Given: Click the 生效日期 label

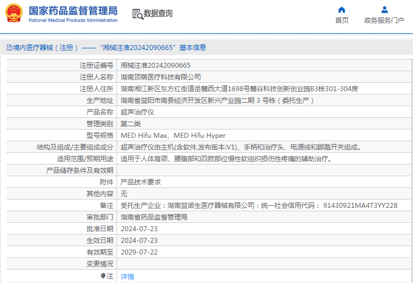Looking at the screenshot, I should point(100,241).
